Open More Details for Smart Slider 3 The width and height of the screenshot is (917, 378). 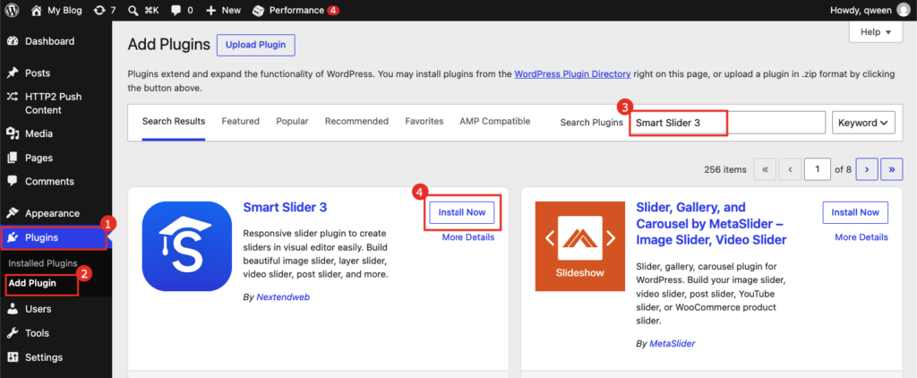[467, 237]
